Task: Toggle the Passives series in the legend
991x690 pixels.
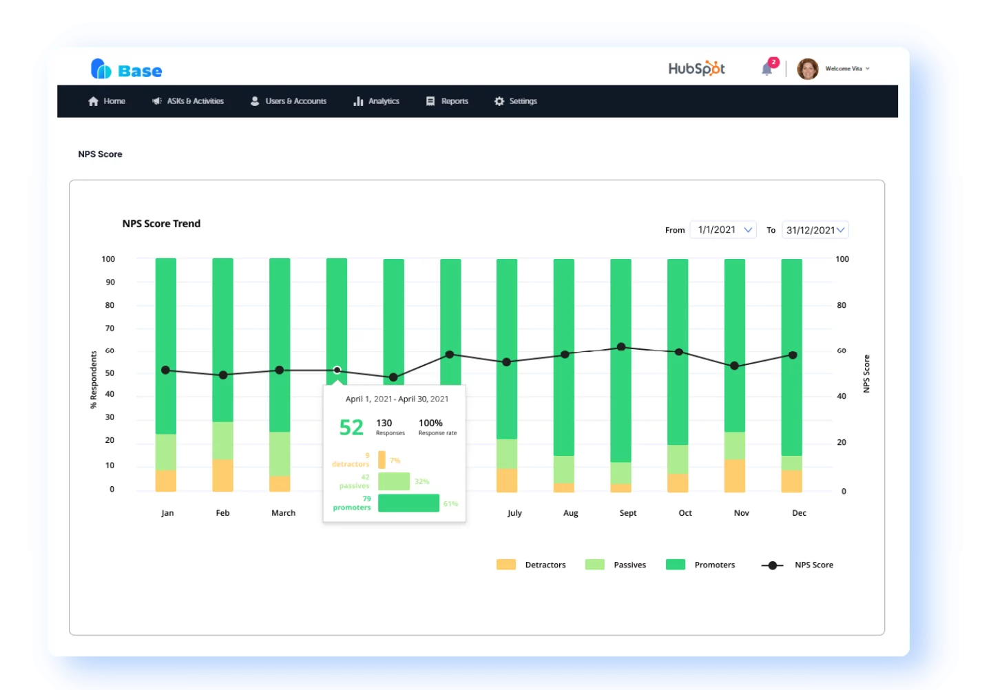Action: [594, 564]
